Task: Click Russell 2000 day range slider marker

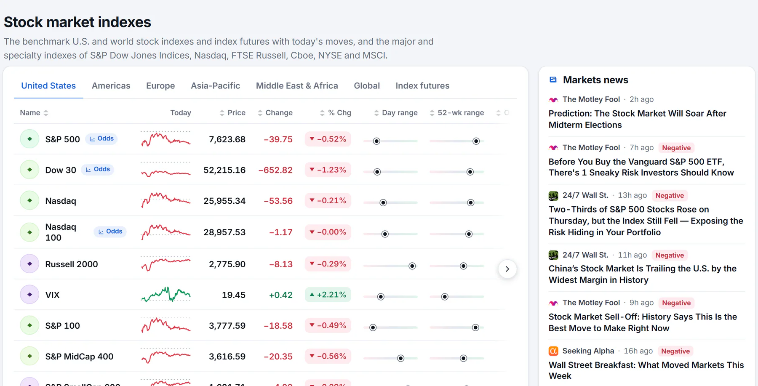Action: [x=412, y=266]
